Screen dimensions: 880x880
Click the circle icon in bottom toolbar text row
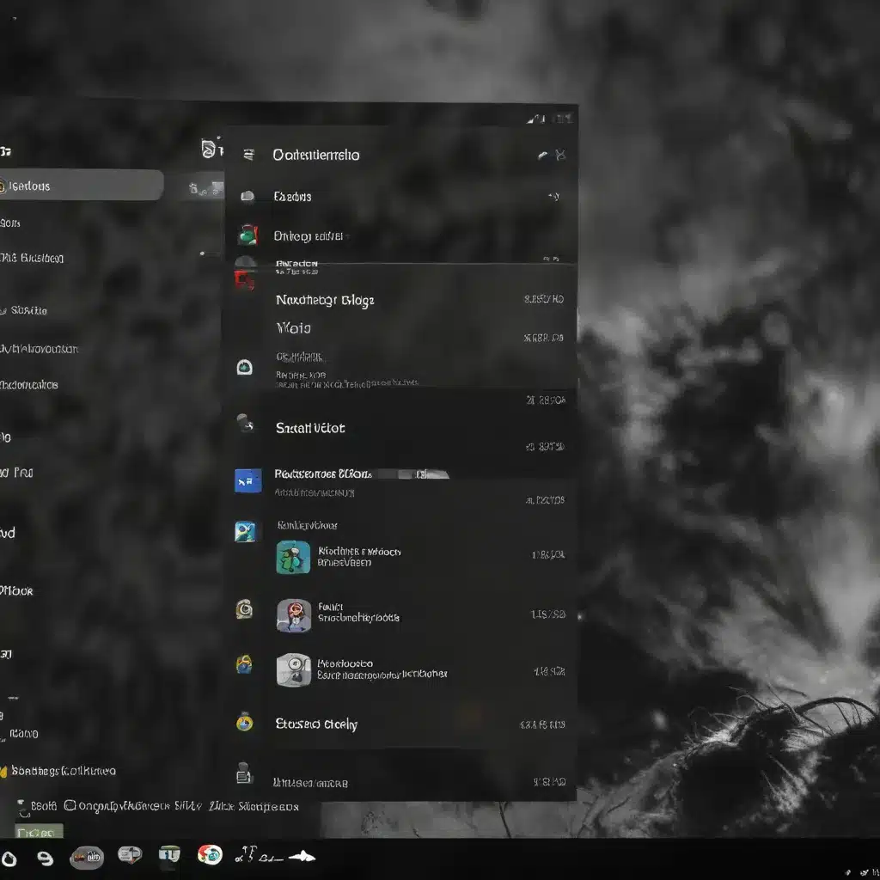click(70, 806)
